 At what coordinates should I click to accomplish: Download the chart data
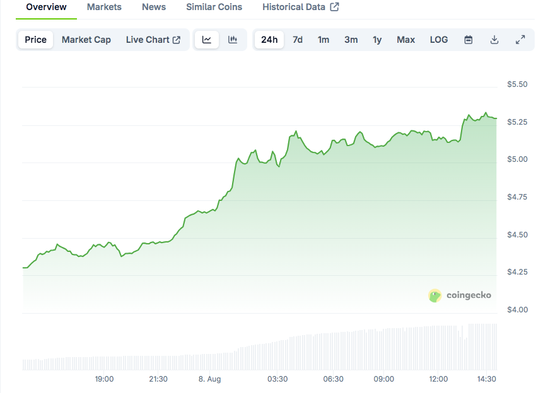[x=494, y=40]
